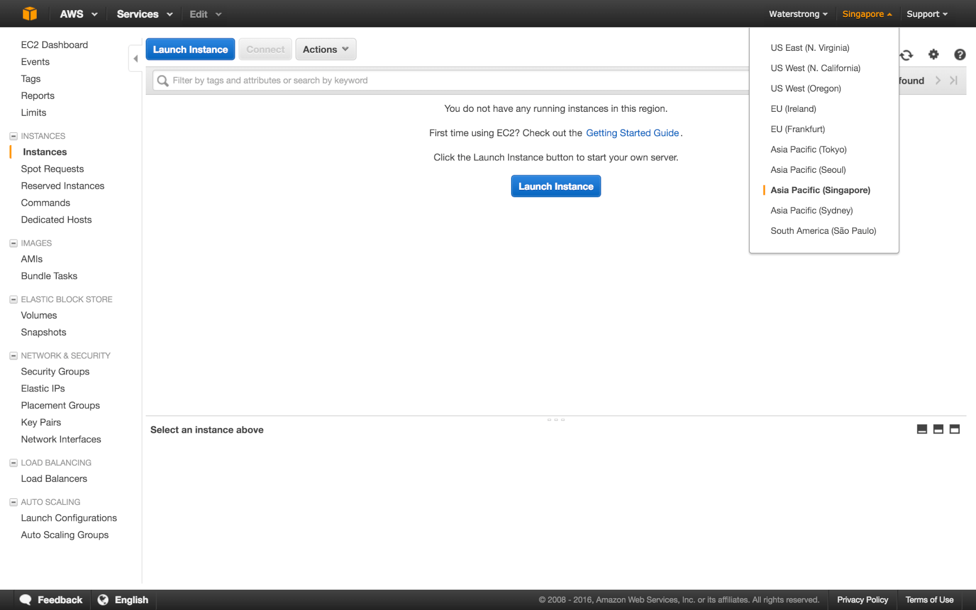Go to next page arrow
Viewport: 976px width, 610px height.
(x=938, y=80)
